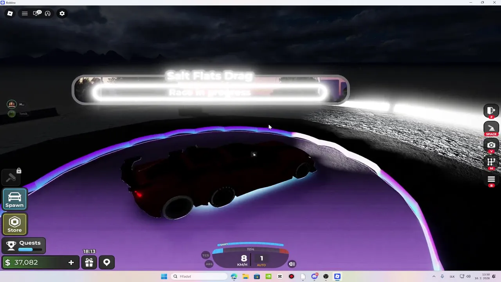Click the AUTO gear indicator
Viewport: 501px width, 282px height.
point(261,265)
